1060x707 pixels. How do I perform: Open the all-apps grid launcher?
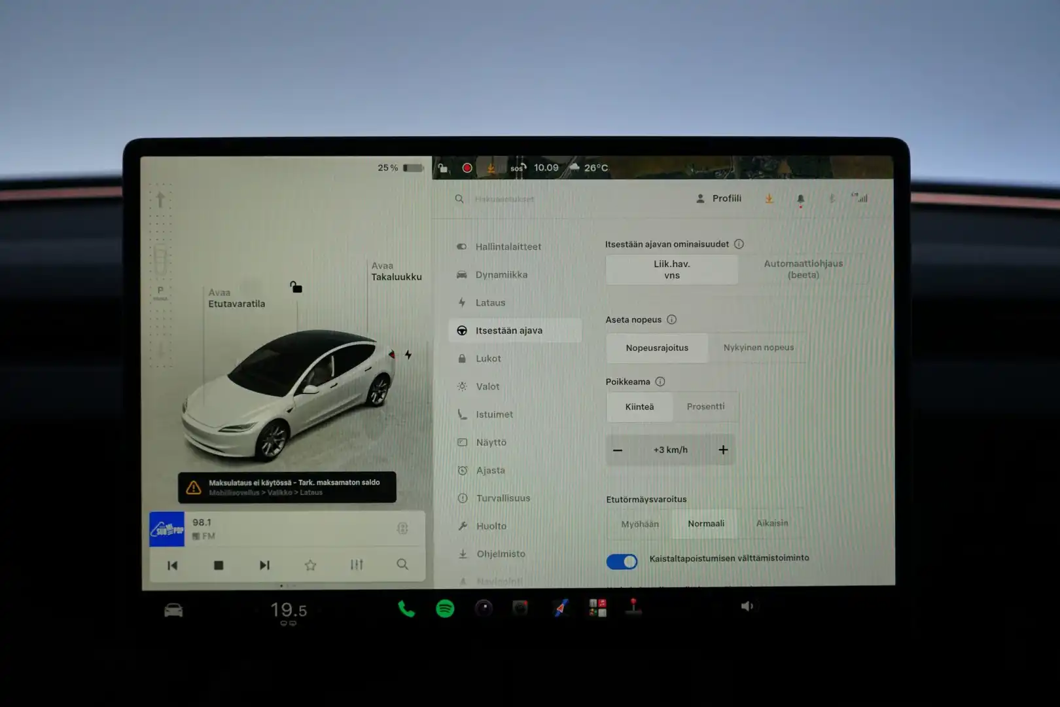pos(597,607)
